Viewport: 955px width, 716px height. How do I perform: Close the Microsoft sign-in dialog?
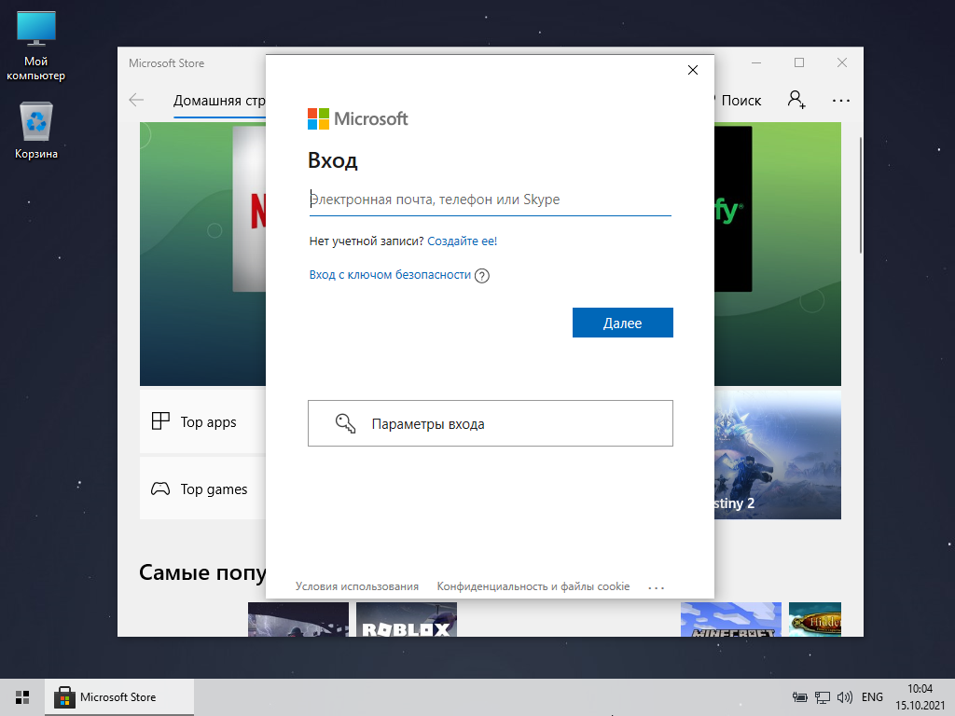(693, 70)
